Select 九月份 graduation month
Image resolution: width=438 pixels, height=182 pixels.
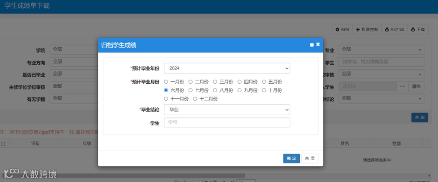239,90
